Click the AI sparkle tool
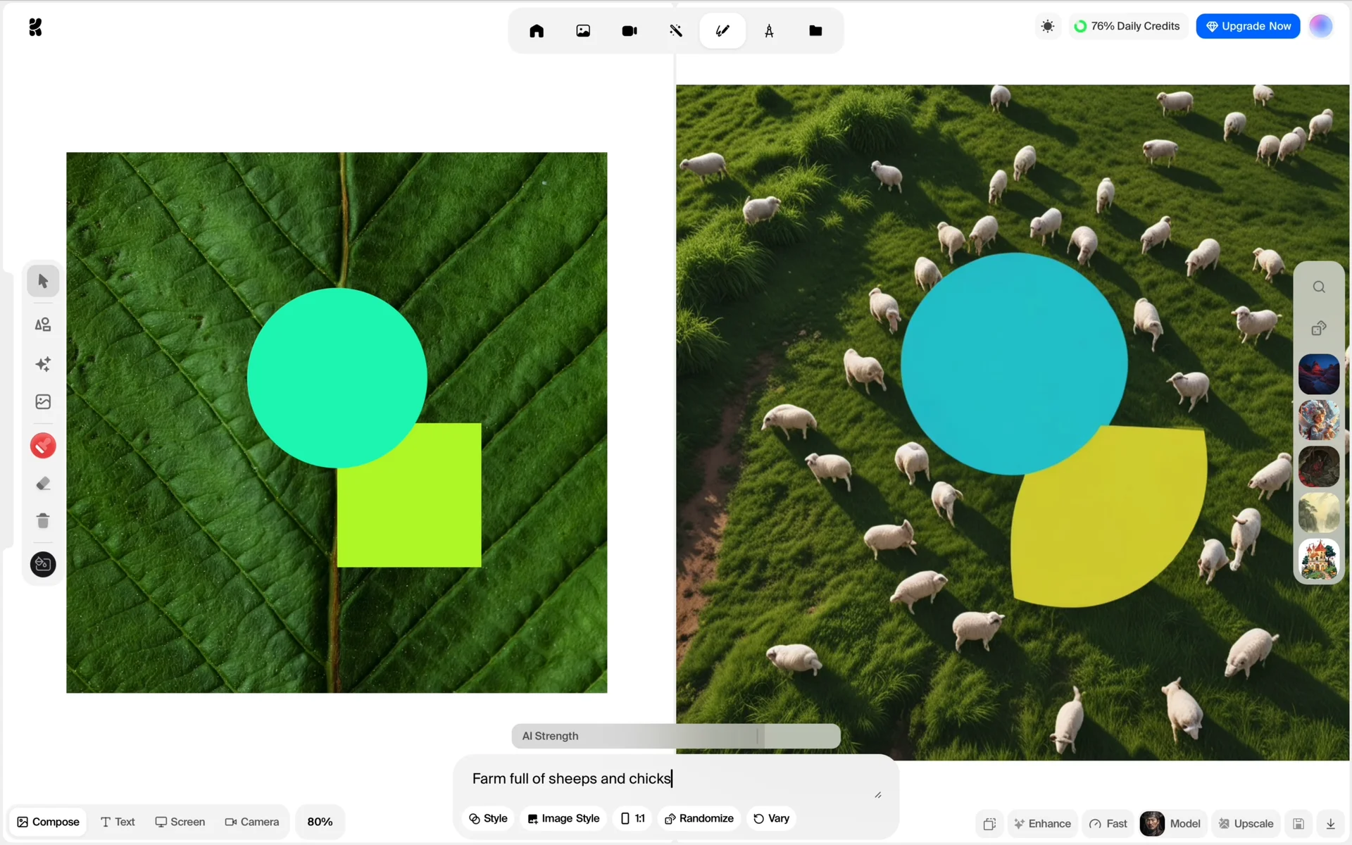The height and width of the screenshot is (845, 1352). tap(43, 364)
